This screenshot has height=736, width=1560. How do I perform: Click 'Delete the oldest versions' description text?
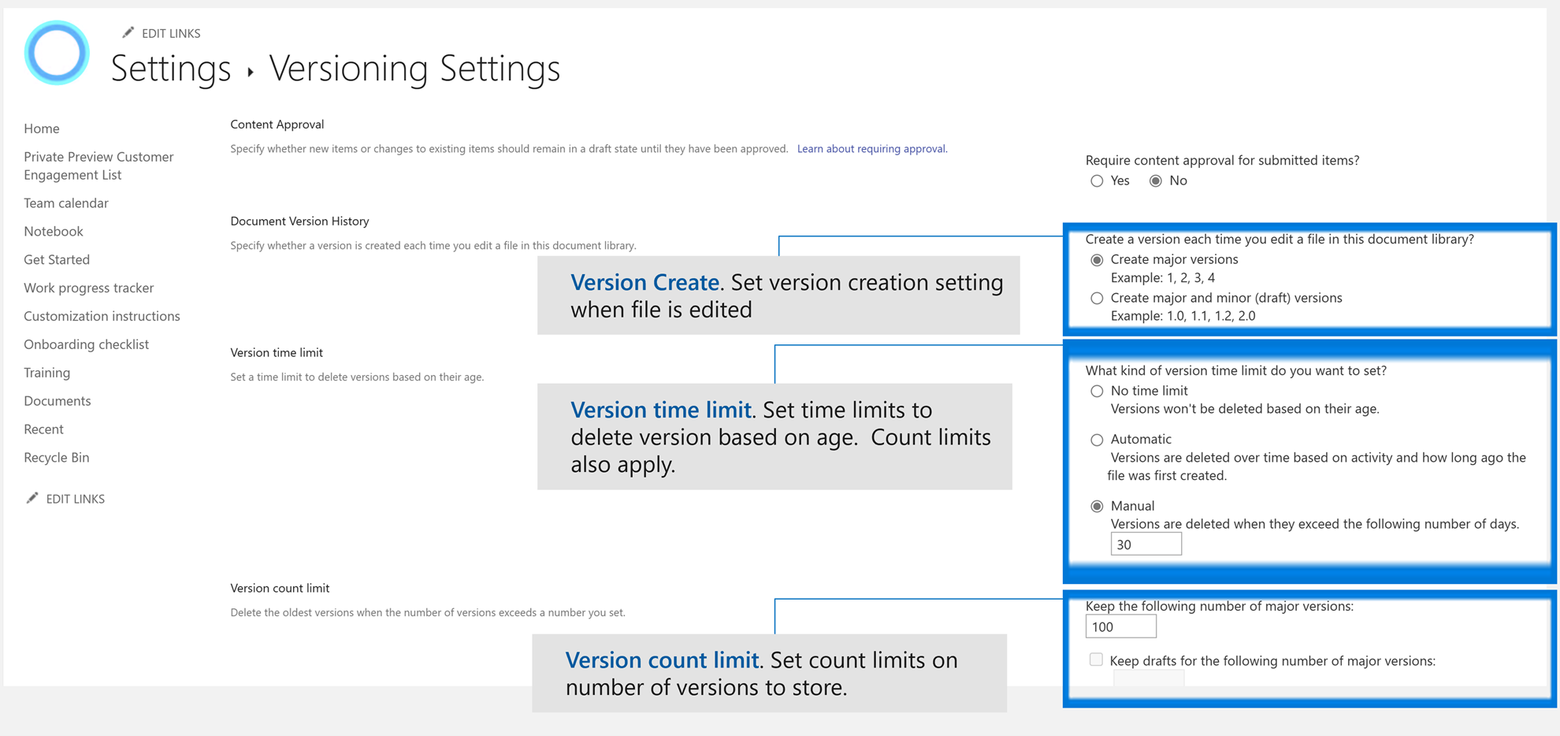(428, 613)
